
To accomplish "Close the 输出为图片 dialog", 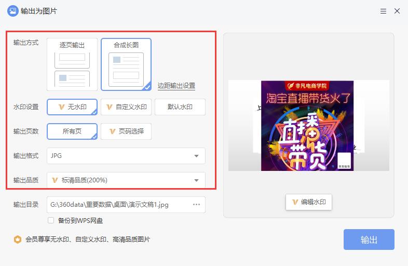I will click(x=397, y=11).
